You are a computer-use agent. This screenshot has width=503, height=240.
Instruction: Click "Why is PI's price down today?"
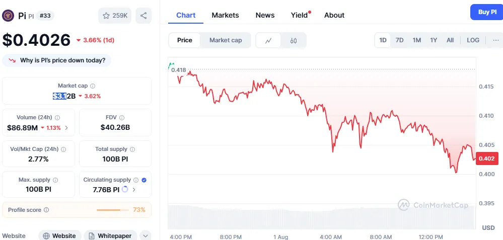click(57, 60)
